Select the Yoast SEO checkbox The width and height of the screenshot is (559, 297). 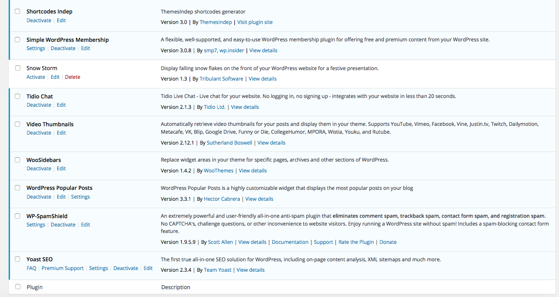(x=18, y=259)
